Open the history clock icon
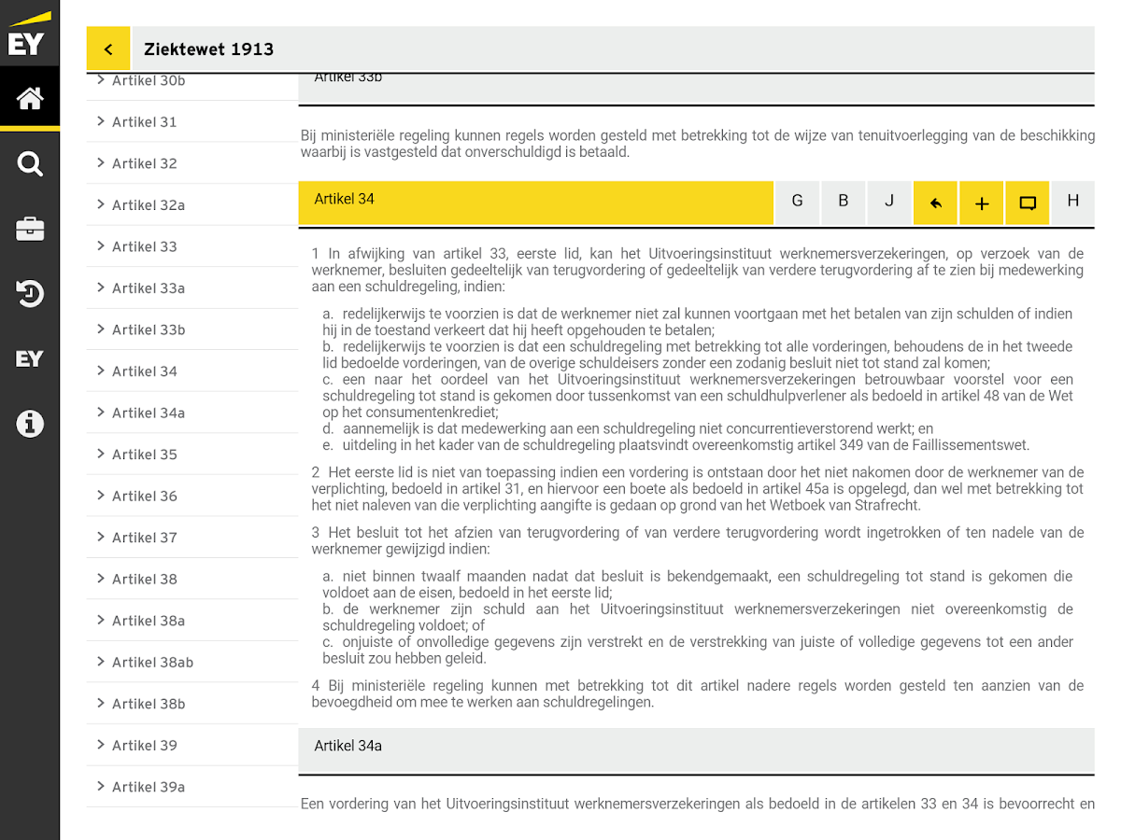This screenshot has width=1121, height=840. click(x=30, y=293)
